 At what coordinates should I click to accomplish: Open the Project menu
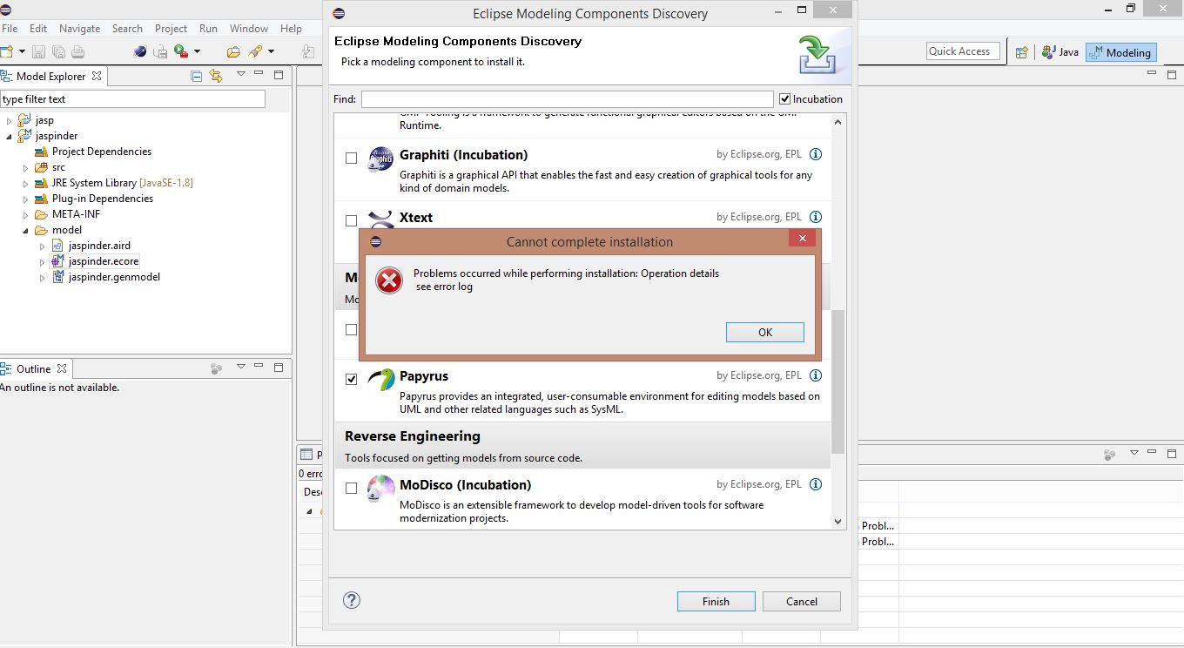tap(171, 28)
